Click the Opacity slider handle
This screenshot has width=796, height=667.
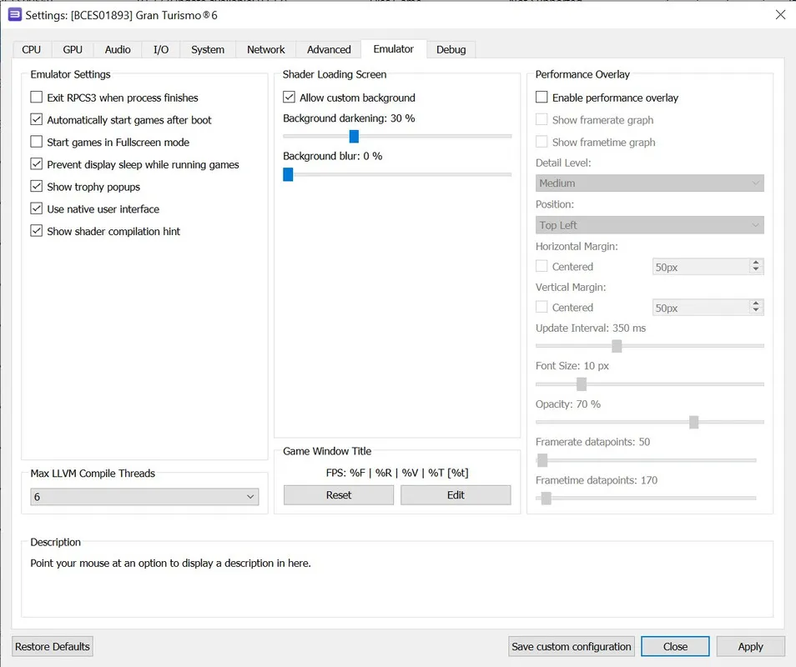coord(694,422)
